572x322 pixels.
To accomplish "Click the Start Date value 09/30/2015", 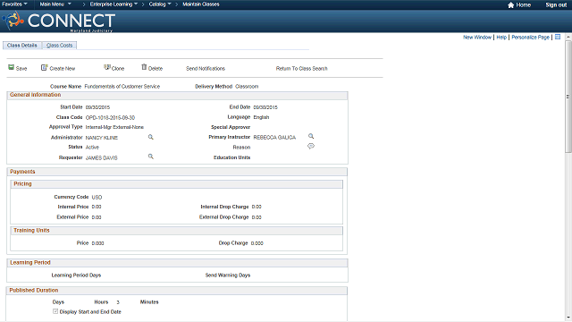I will [97, 107].
